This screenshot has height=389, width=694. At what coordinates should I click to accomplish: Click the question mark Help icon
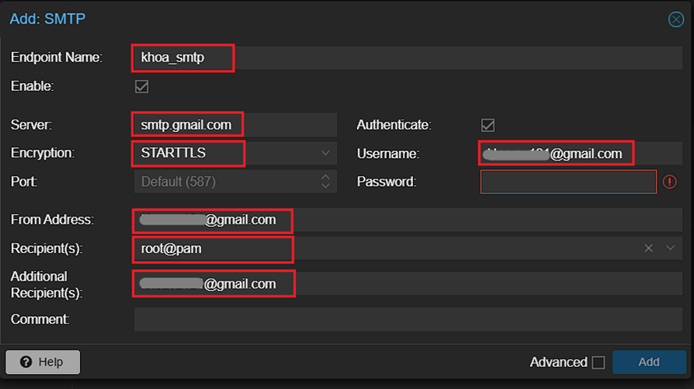click(x=26, y=361)
